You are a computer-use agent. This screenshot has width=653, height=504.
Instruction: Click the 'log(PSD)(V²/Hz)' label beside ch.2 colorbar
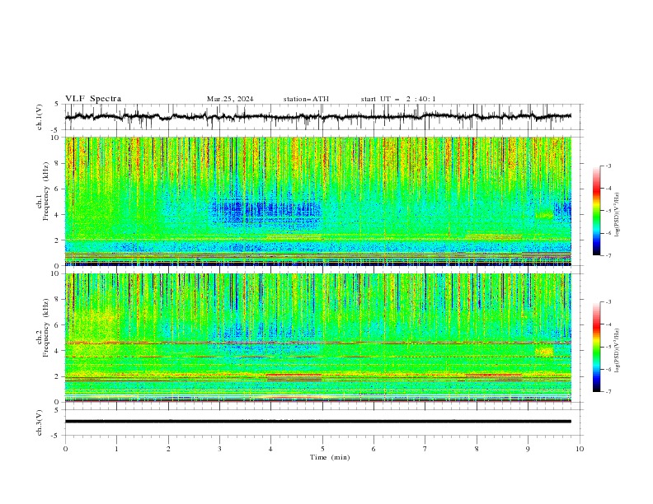618,350
